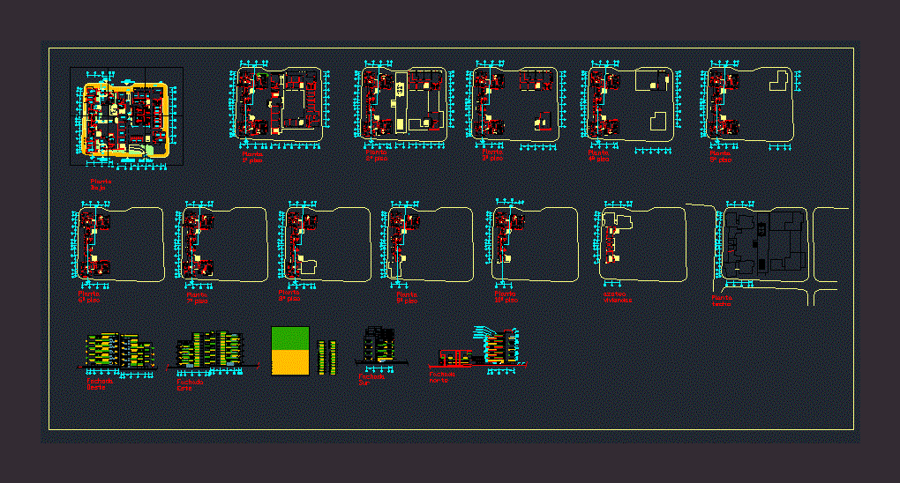Select the Planta 8º piso floor plan
Image resolution: width=900 pixels, height=483 pixels.
coord(327,243)
